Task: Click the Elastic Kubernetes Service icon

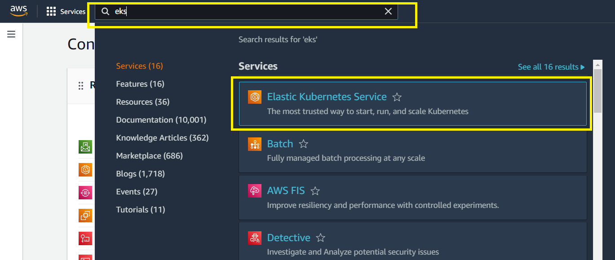Action: click(x=255, y=97)
